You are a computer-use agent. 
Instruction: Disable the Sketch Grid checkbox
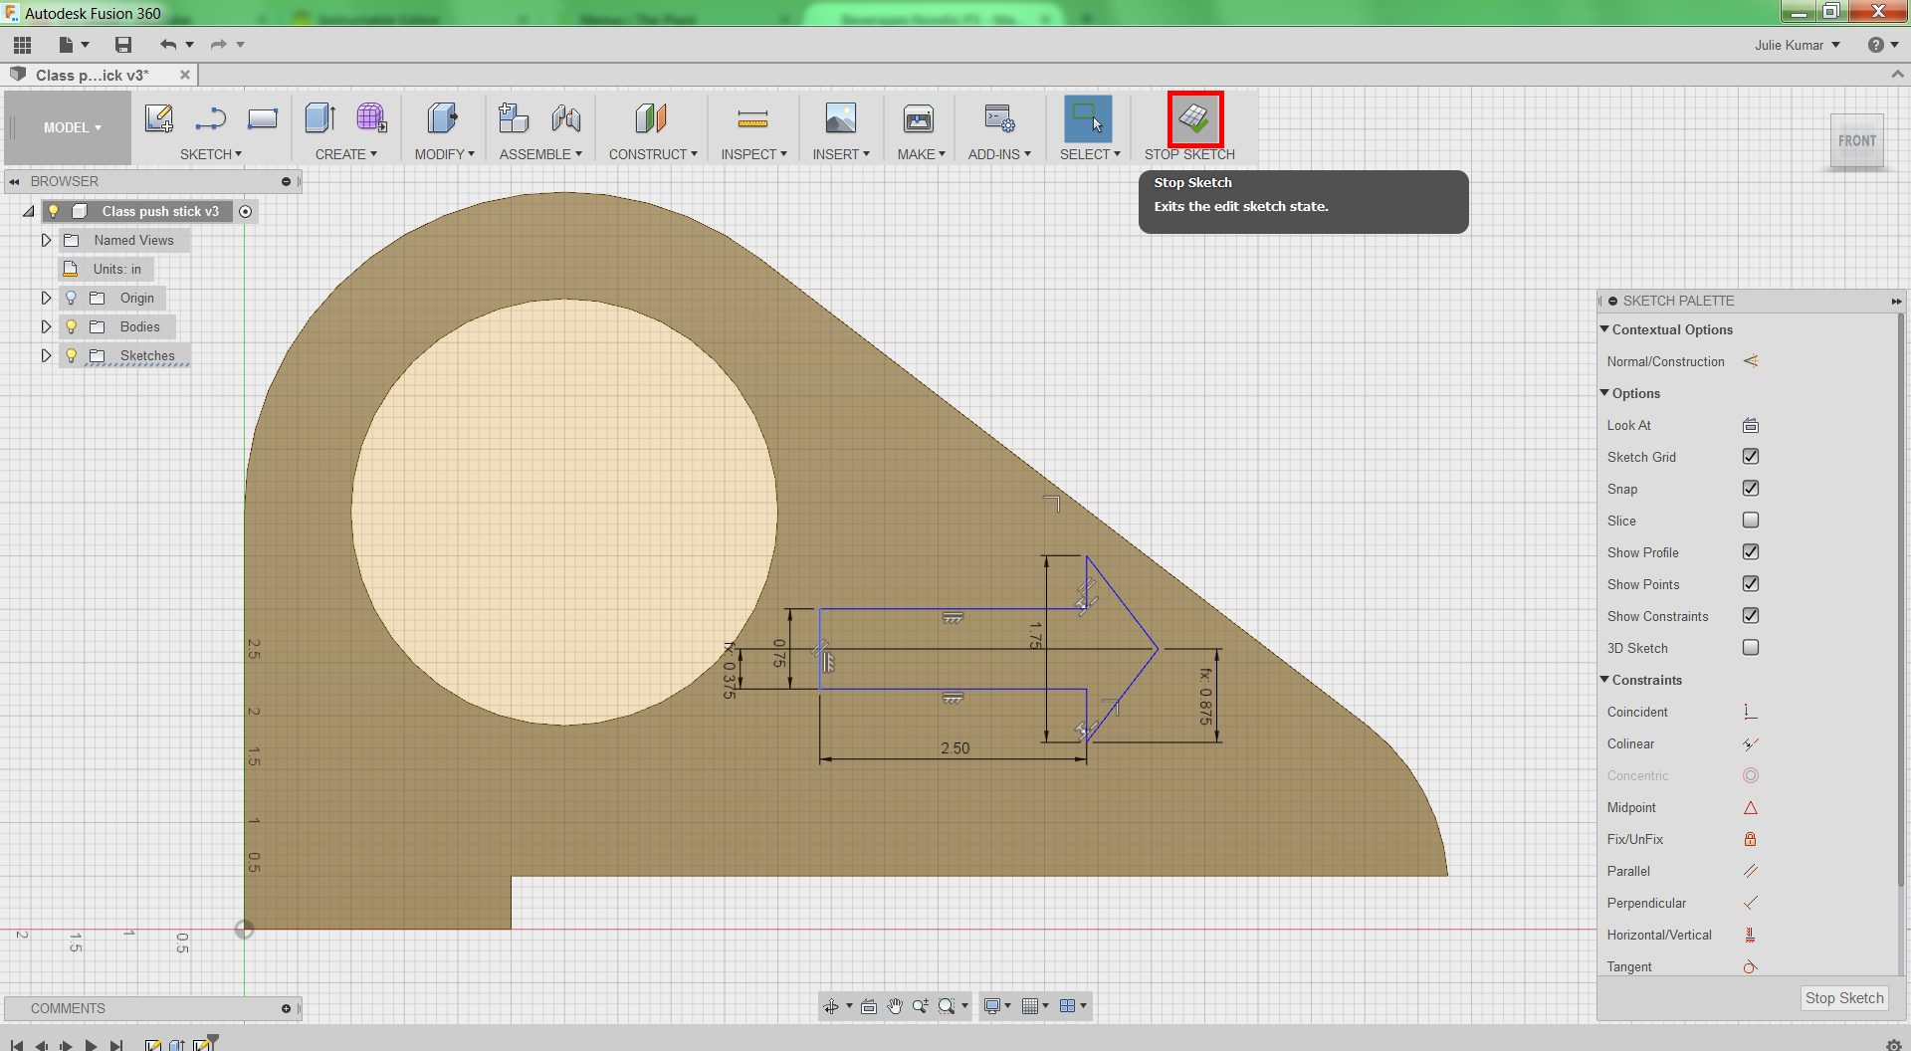coord(1750,457)
